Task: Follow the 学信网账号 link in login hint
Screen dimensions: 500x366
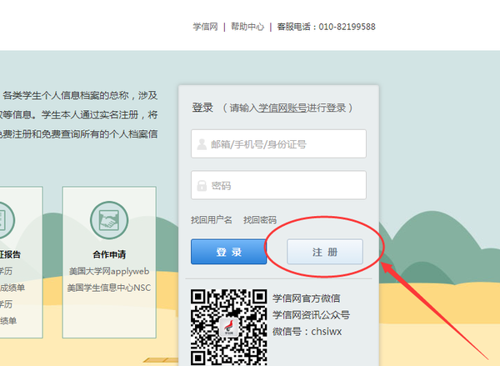Action: pyautogui.click(x=280, y=108)
